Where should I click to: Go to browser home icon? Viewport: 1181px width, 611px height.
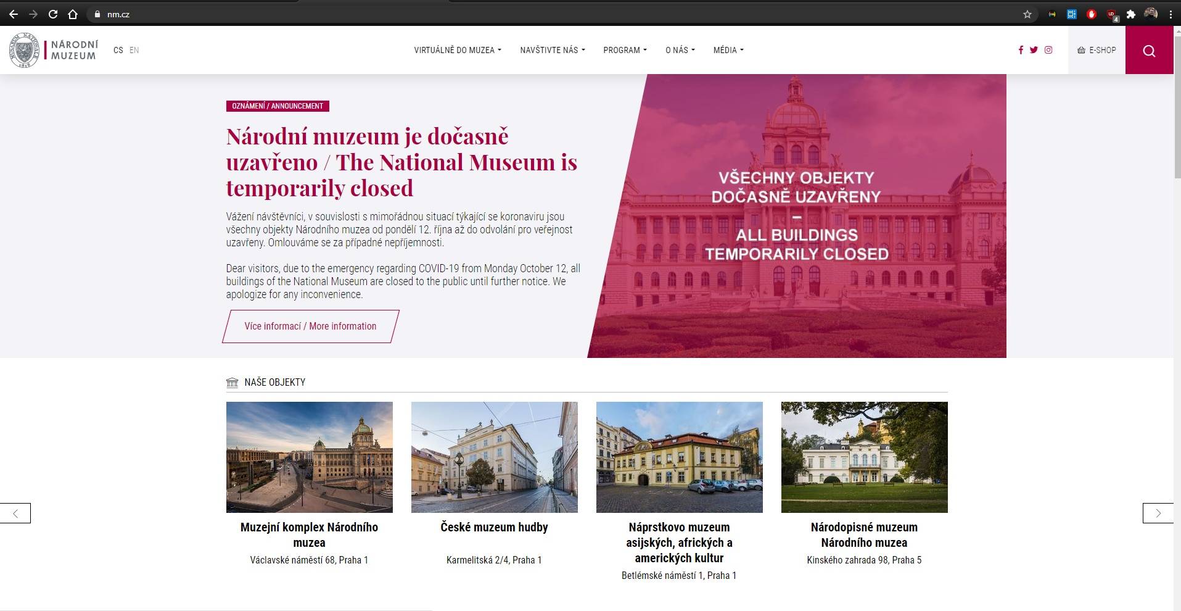click(73, 14)
